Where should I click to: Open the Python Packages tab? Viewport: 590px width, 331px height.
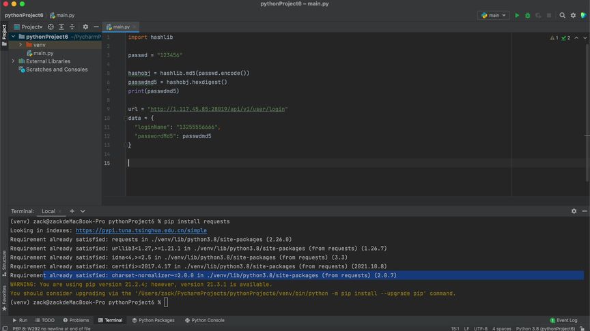[x=153, y=320]
